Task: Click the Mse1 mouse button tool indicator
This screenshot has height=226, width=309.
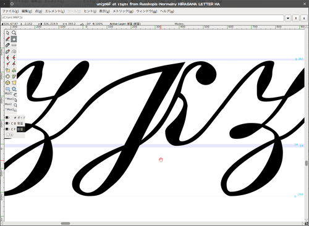Action: click(11, 94)
